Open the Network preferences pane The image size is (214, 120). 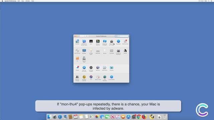pyautogui.click(x=98, y=68)
